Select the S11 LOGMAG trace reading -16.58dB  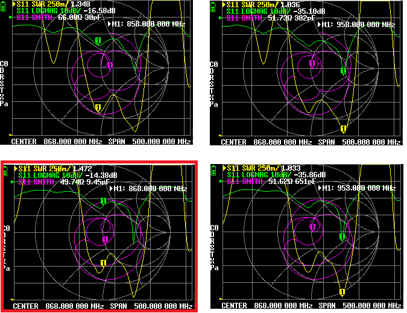[66, 11]
